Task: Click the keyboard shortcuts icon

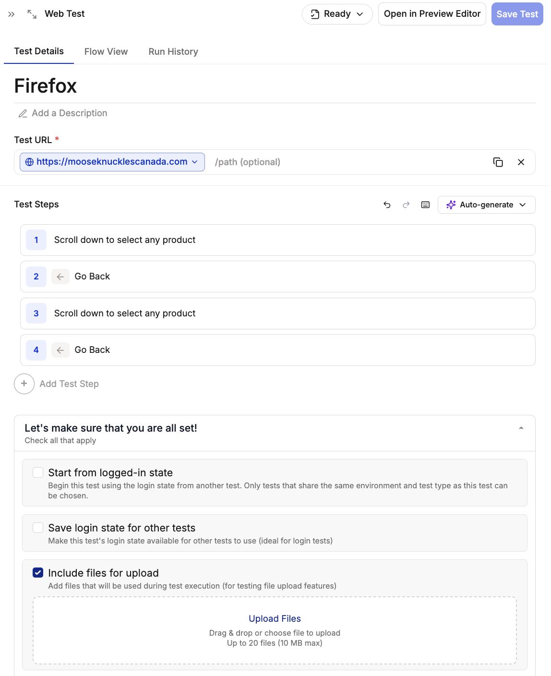Action: click(x=425, y=205)
